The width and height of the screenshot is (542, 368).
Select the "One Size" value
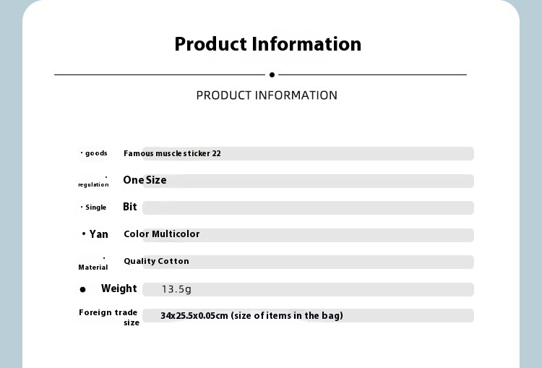click(x=145, y=180)
